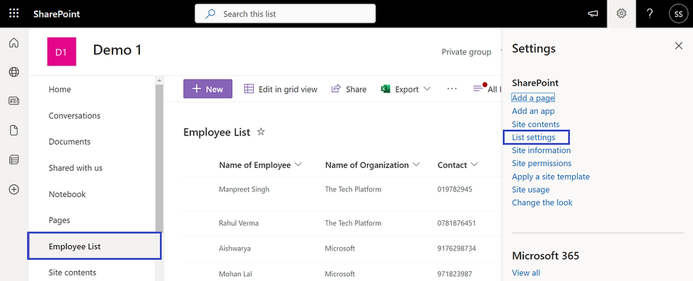Close the Settings panel

(x=679, y=46)
